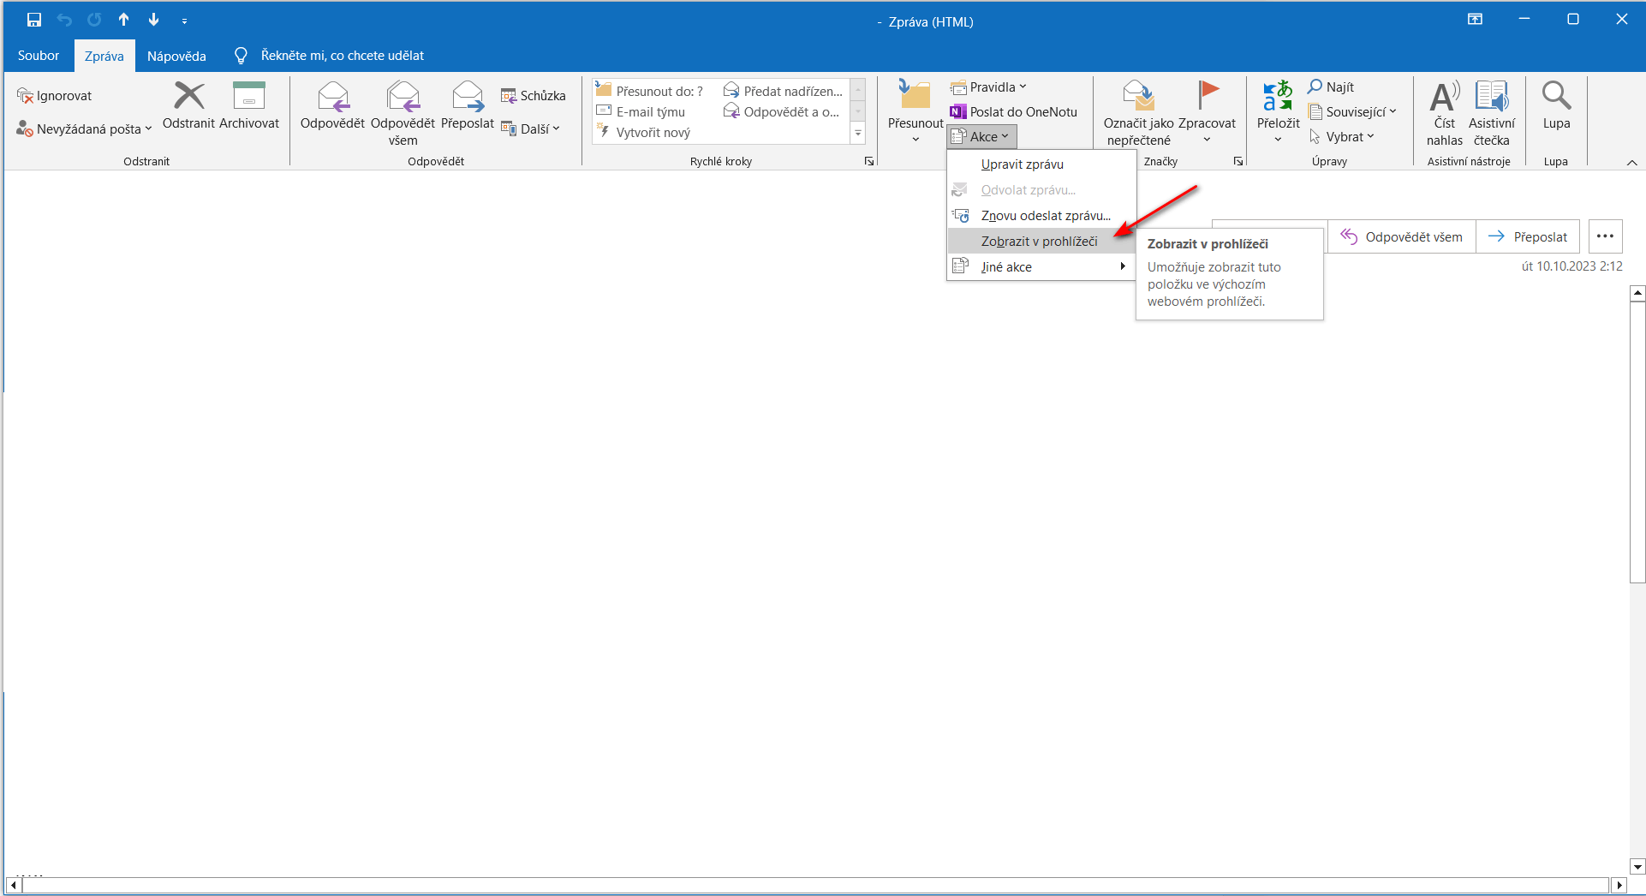
Task: Click the Číst nahlas read-aloud icon
Action: pyautogui.click(x=1445, y=96)
